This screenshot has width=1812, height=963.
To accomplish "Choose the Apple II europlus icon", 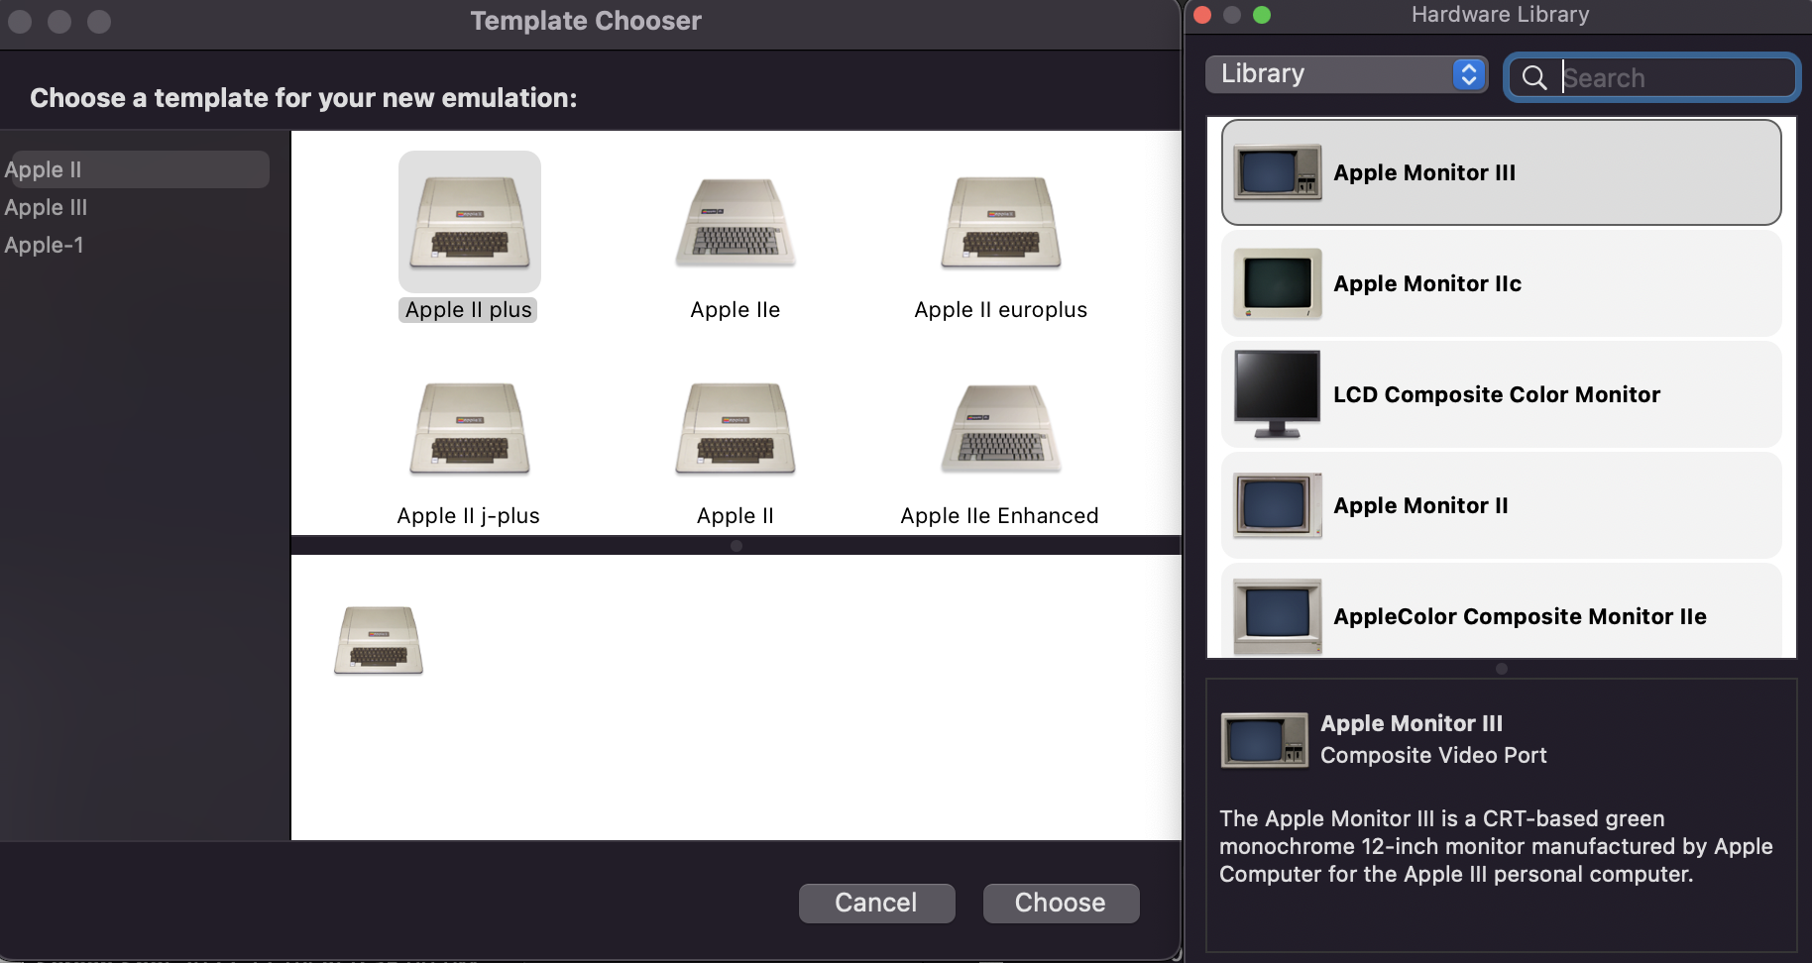I will 1000,223.
